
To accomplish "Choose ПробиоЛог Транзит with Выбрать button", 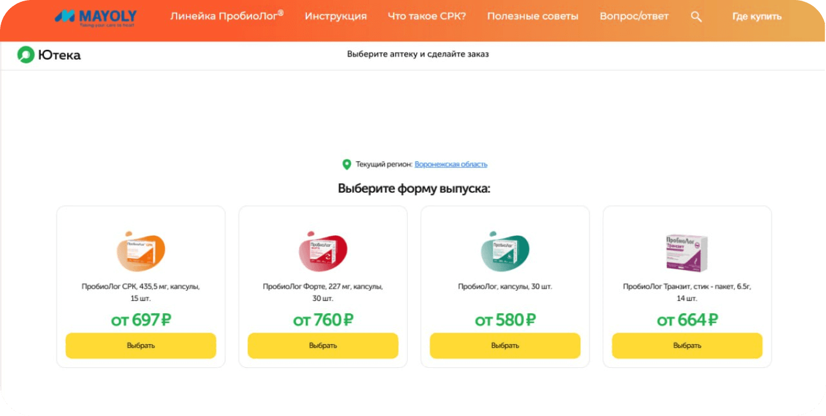I will pos(687,345).
